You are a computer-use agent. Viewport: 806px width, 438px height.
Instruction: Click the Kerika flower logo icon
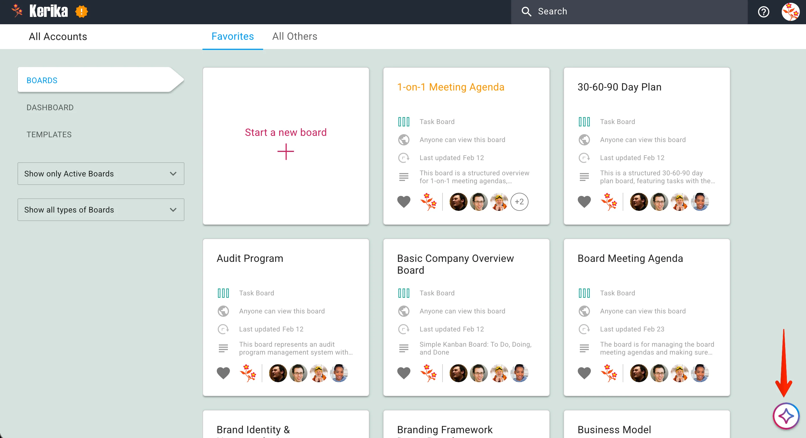pos(17,11)
